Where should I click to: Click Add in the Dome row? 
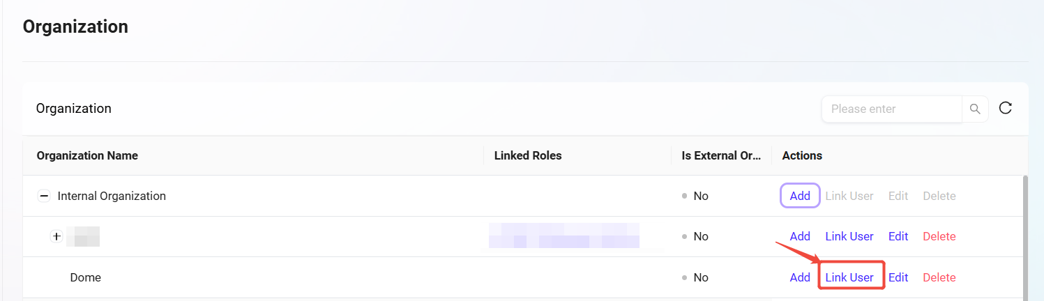click(x=799, y=277)
